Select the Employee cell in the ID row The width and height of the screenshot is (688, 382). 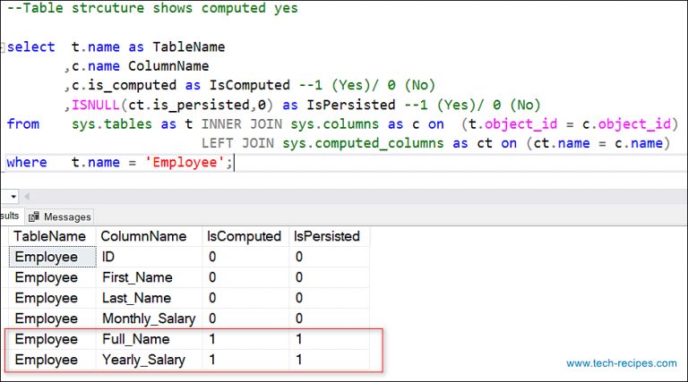pyautogui.click(x=52, y=257)
